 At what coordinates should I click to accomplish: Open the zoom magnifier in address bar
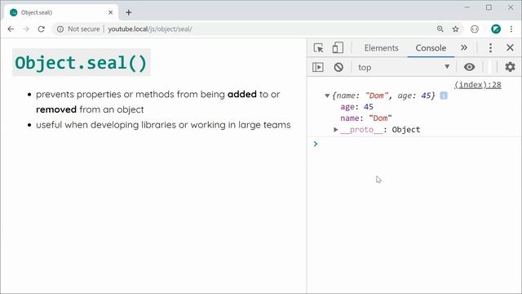pyautogui.click(x=440, y=29)
